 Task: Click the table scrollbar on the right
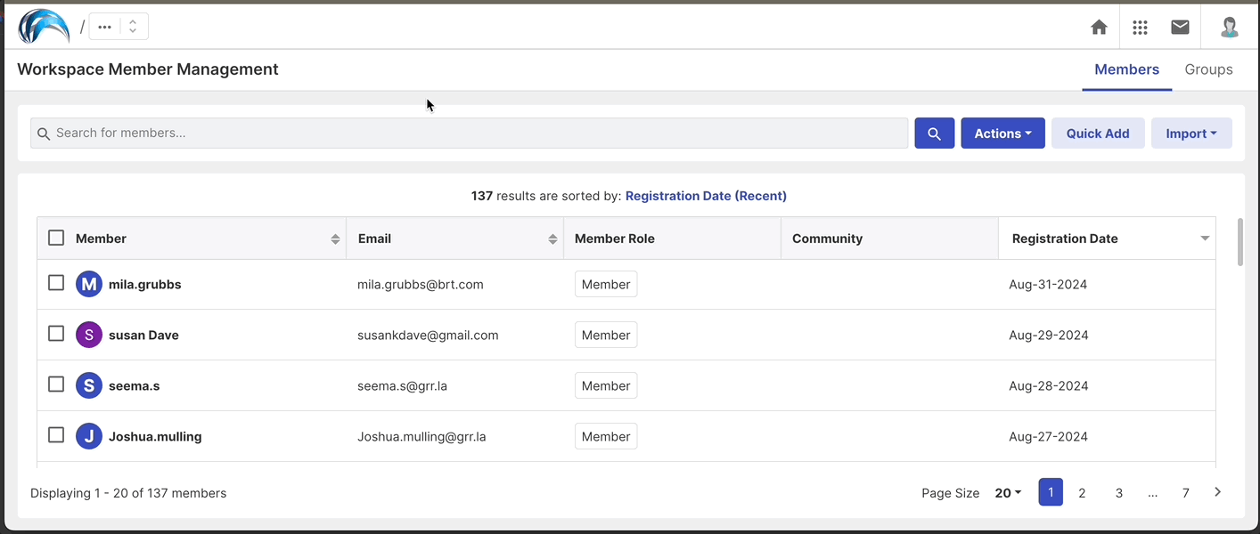[x=1240, y=240]
